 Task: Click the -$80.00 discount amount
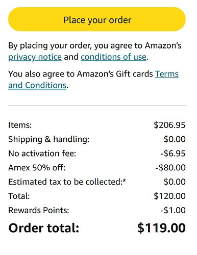[170, 168]
